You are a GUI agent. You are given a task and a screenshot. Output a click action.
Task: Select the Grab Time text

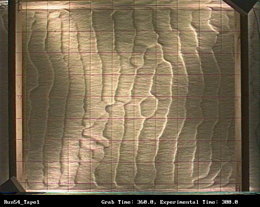click(115, 202)
